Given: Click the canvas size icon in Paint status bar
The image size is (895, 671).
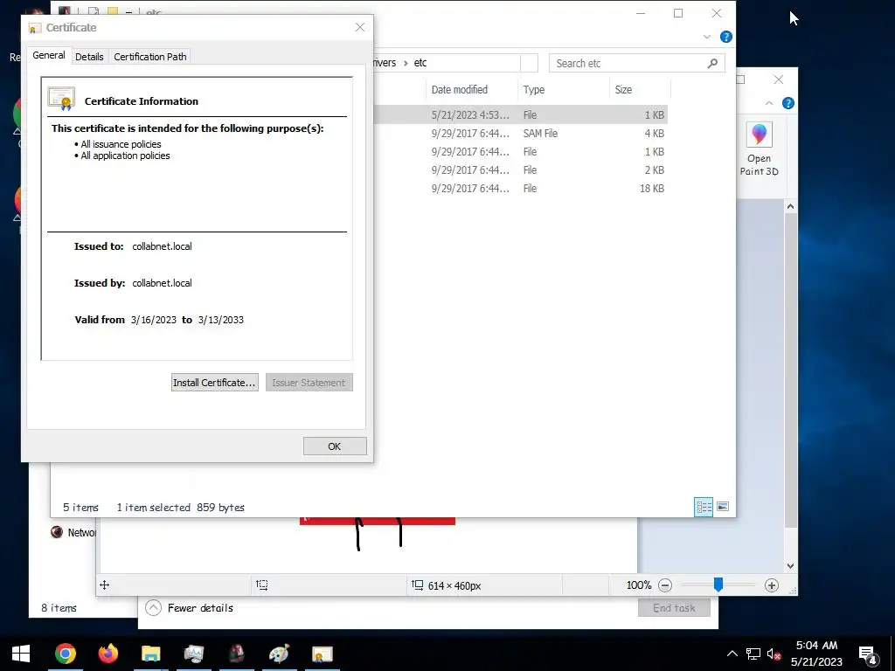Looking at the screenshot, I should coord(417,585).
